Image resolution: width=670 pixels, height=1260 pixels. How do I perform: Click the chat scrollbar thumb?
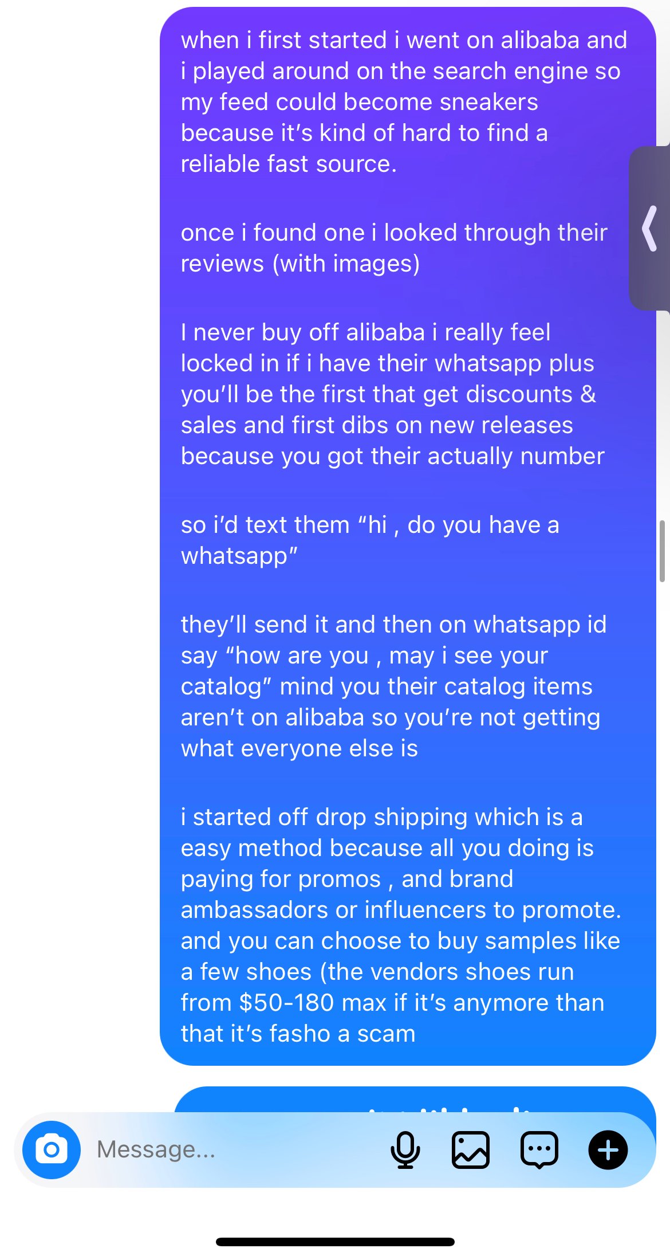(x=662, y=551)
